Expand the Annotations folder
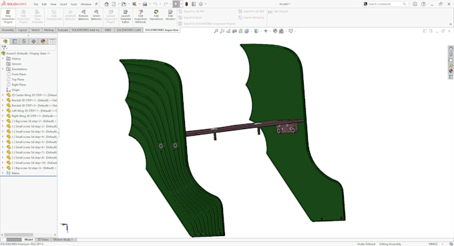 point(3,69)
